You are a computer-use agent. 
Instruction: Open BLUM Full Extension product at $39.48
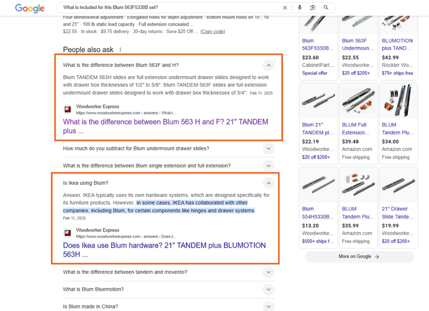tap(356, 129)
